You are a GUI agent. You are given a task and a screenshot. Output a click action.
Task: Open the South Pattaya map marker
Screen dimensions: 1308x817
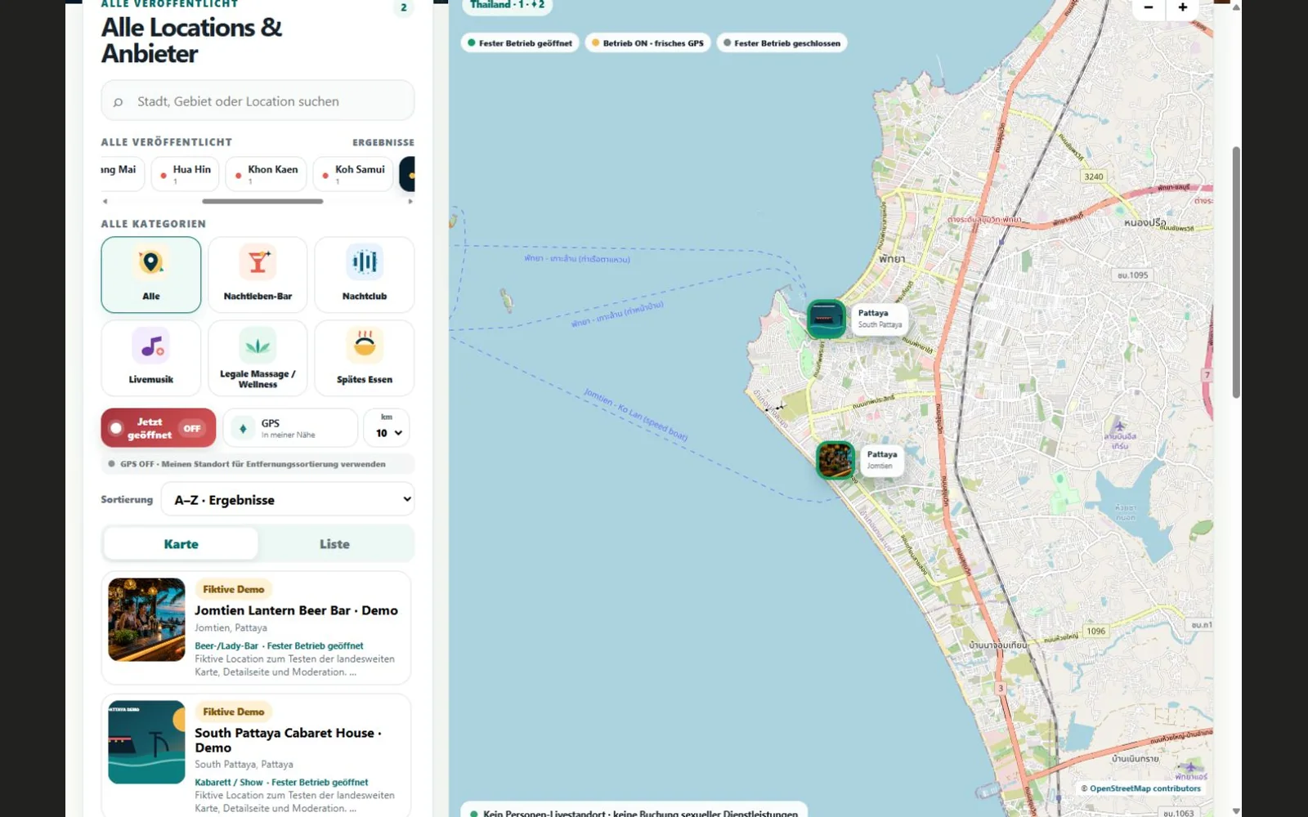(x=826, y=319)
